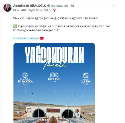Click the tweet text about kar yağışı

pyautogui.click(x=61, y=28)
